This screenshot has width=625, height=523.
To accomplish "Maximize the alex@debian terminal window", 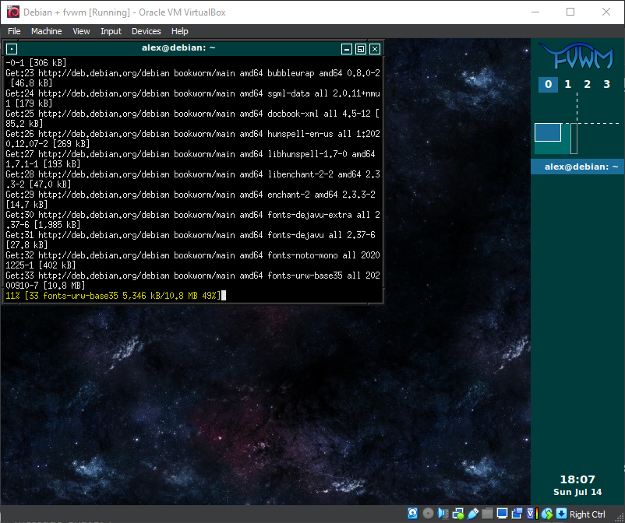I will [360, 48].
